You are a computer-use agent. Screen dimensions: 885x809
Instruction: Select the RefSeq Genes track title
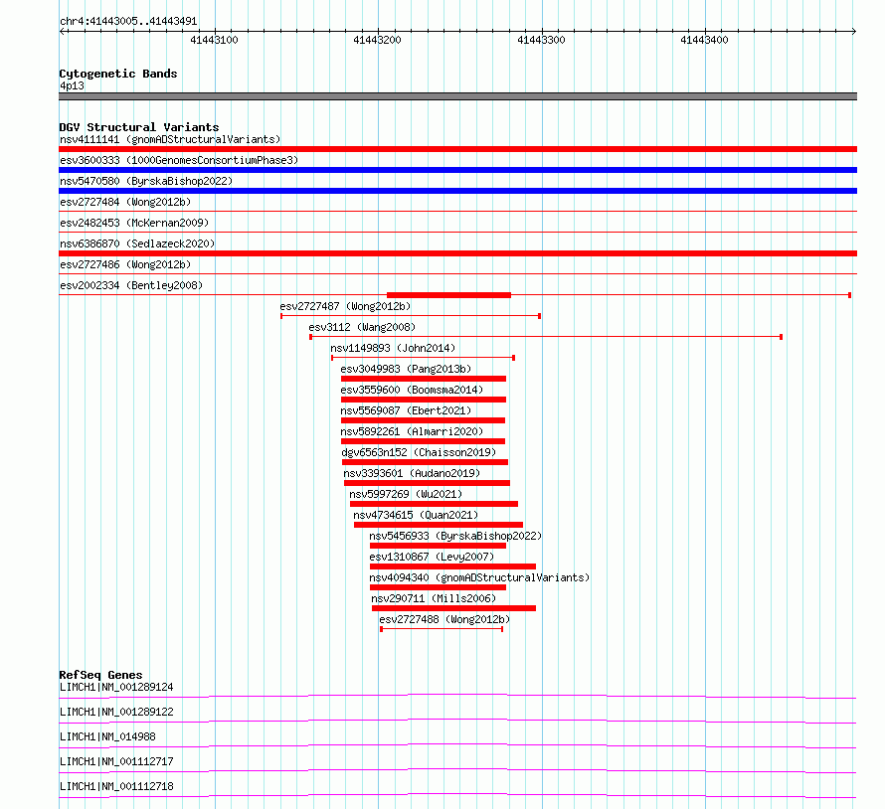click(101, 675)
